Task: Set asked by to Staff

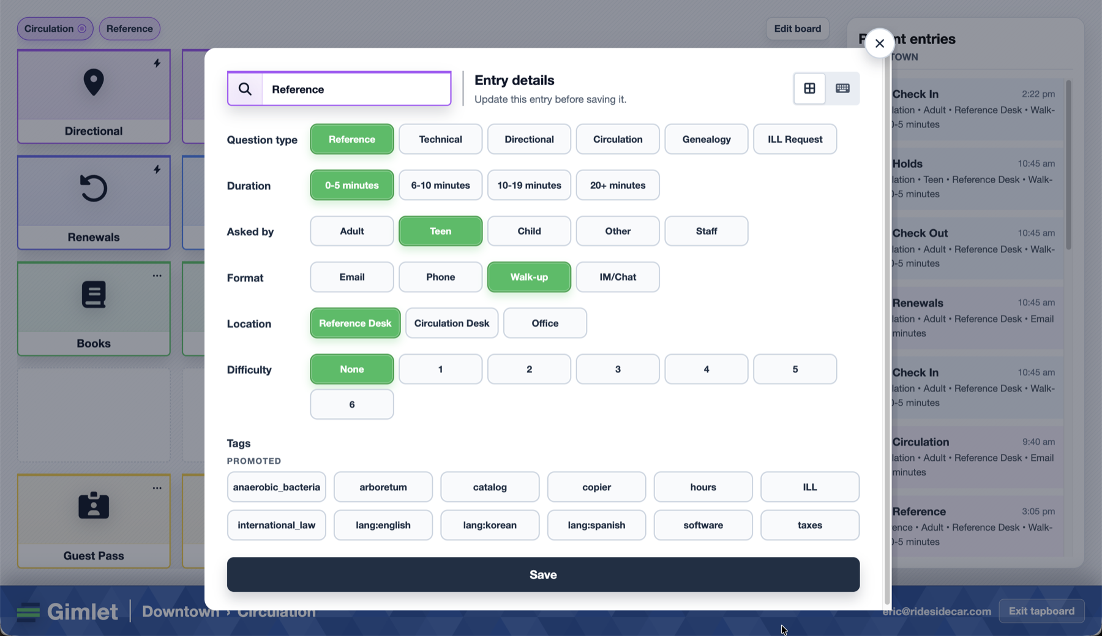Action: pyautogui.click(x=707, y=231)
